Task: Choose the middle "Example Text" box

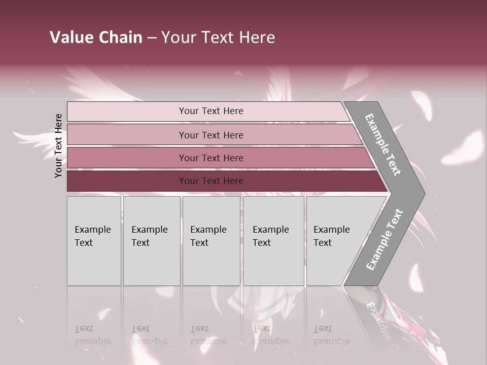Action: point(211,241)
